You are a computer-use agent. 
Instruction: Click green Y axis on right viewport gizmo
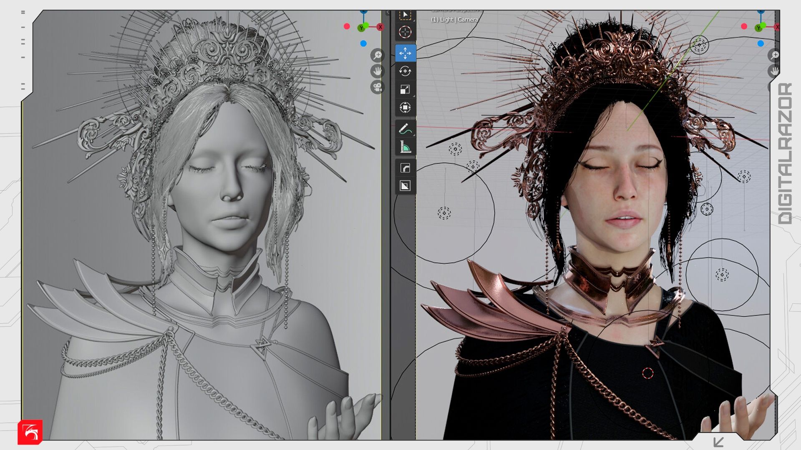point(758,28)
